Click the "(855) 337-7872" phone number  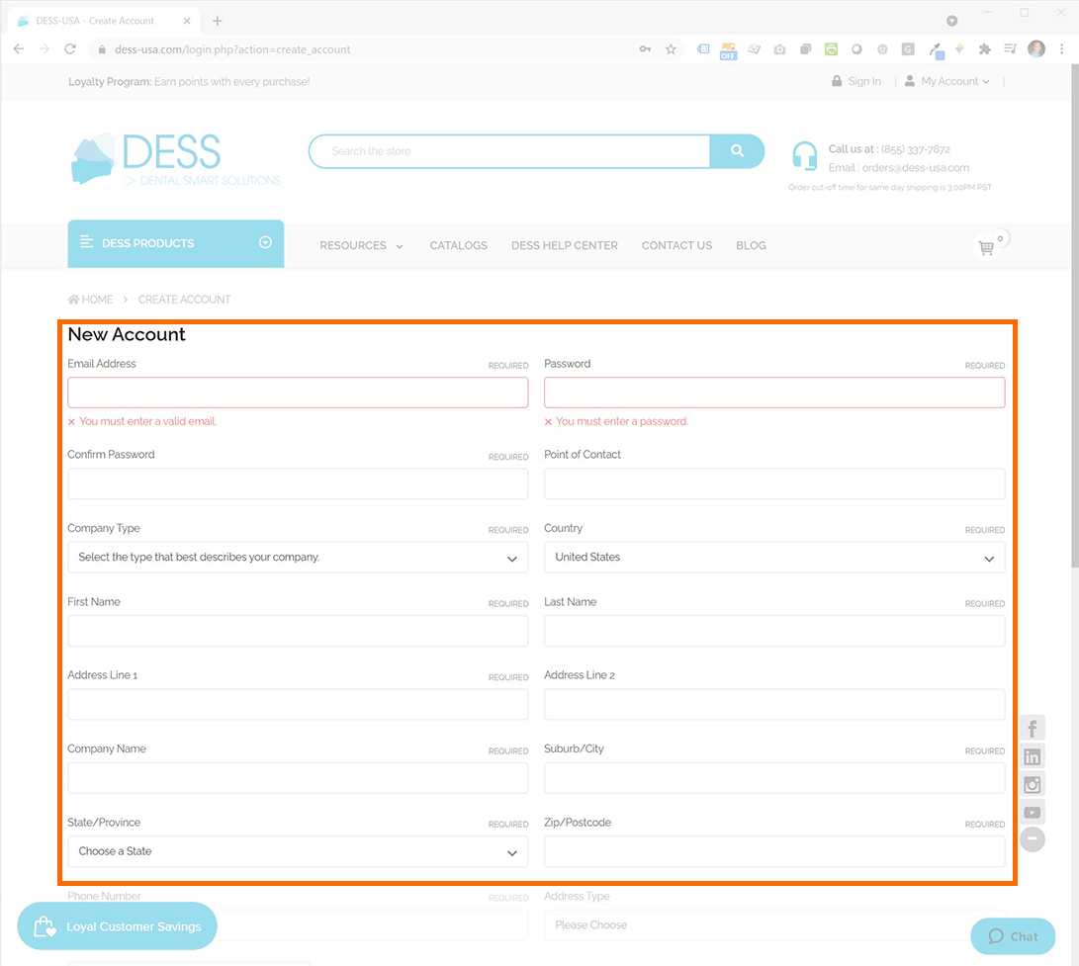tap(915, 149)
